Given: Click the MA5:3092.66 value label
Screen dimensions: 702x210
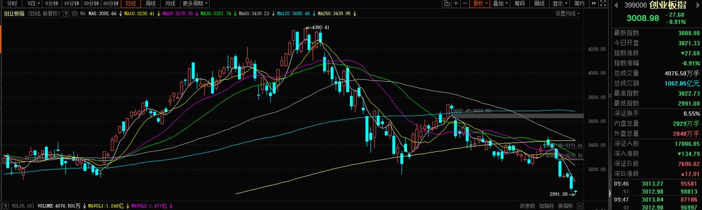Looking at the screenshot, I should (103, 13).
